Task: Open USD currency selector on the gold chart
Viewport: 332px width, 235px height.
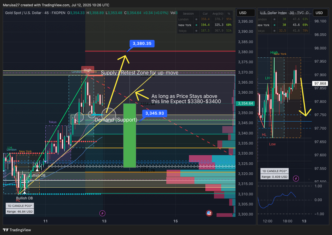Action: [246, 13]
